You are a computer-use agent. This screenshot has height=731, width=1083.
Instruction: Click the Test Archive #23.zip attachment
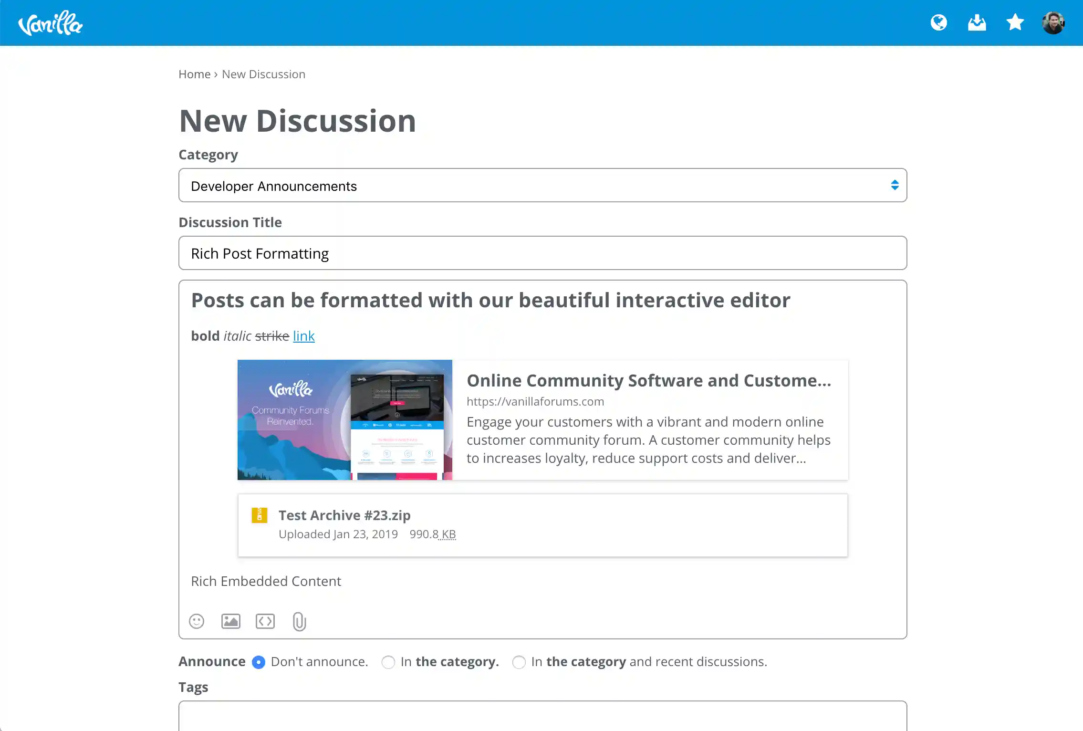[344, 515]
